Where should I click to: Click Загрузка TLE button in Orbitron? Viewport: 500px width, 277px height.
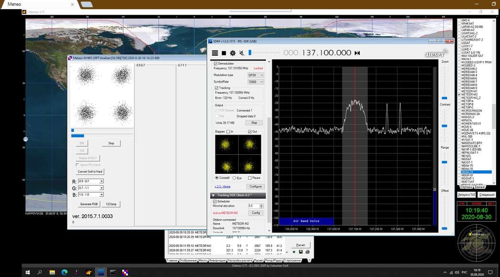click(x=466, y=194)
